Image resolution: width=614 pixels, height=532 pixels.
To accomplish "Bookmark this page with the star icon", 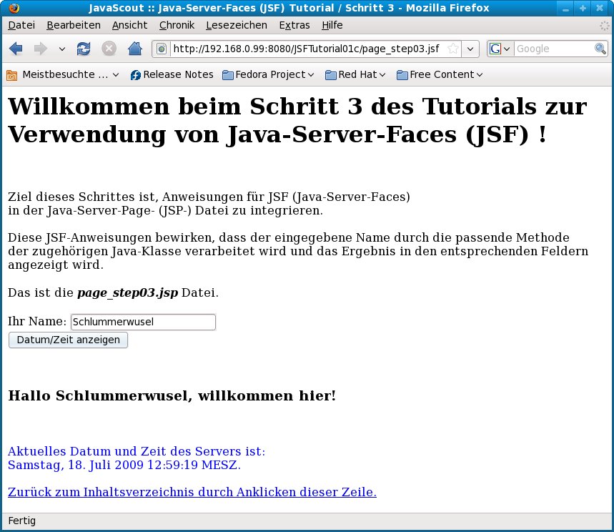I will point(452,49).
